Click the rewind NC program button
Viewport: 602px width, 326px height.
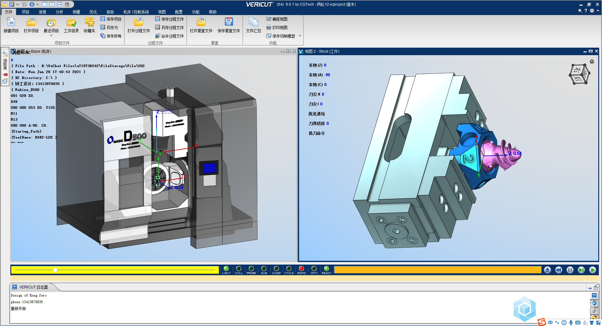[559, 270]
